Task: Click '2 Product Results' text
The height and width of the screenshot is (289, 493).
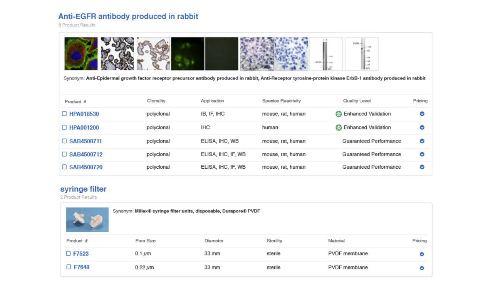Action: click(79, 197)
